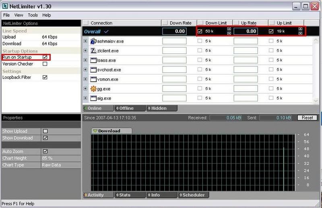The height and width of the screenshot is (208, 322).
Task: Switch to Activity tab
Action: click(98, 195)
